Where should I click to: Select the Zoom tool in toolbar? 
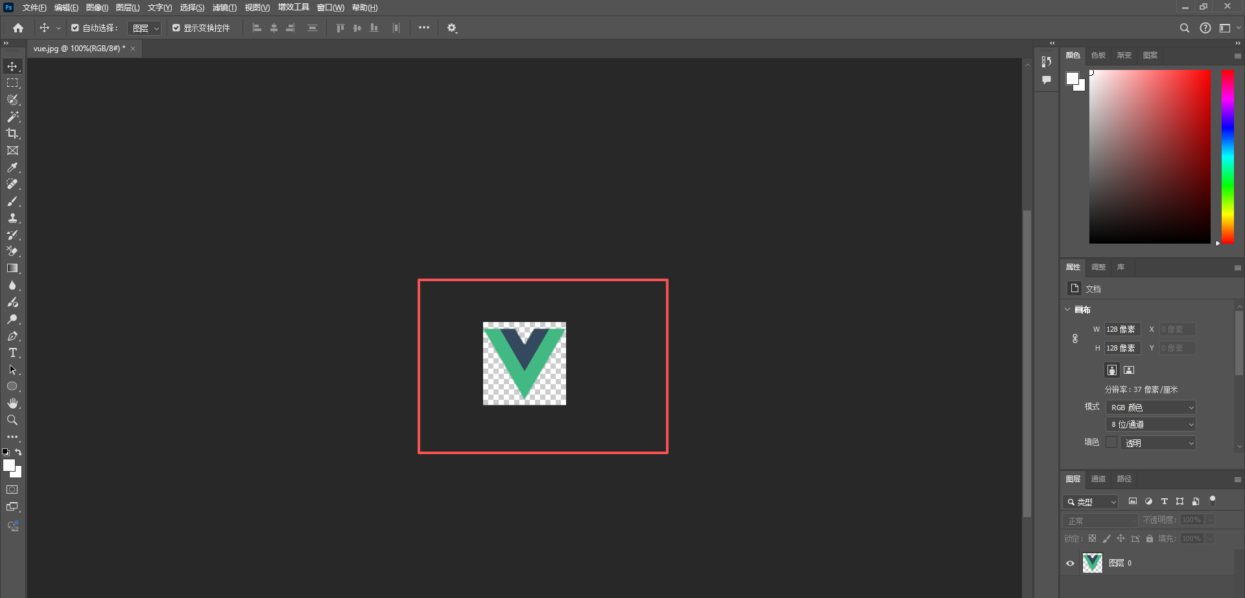click(x=12, y=420)
